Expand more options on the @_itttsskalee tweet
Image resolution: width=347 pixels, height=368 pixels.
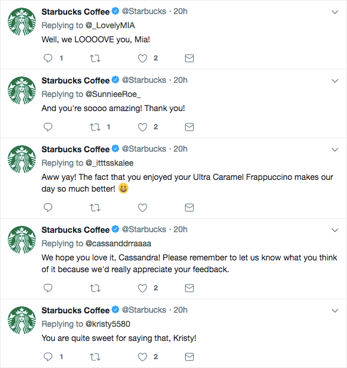[x=335, y=149]
